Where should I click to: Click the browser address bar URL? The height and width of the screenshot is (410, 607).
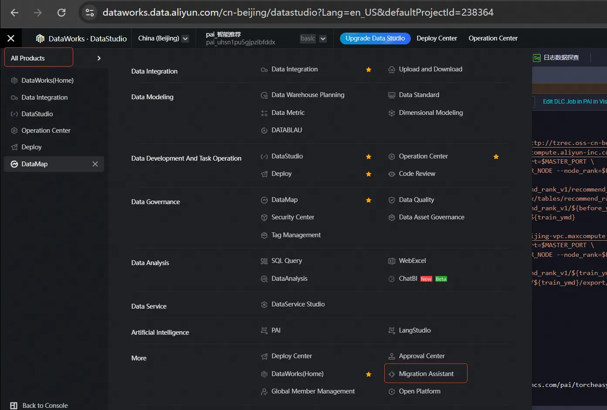298,12
